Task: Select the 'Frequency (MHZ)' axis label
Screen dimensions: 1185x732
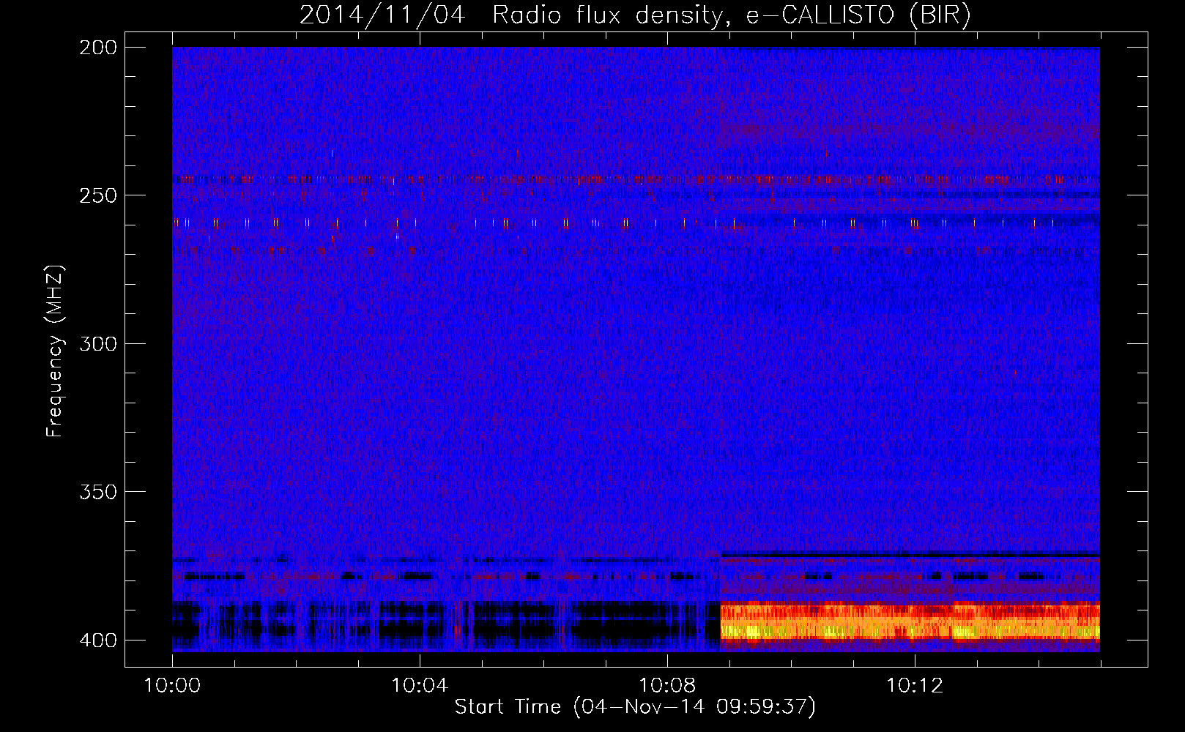Action: [x=54, y=351]
